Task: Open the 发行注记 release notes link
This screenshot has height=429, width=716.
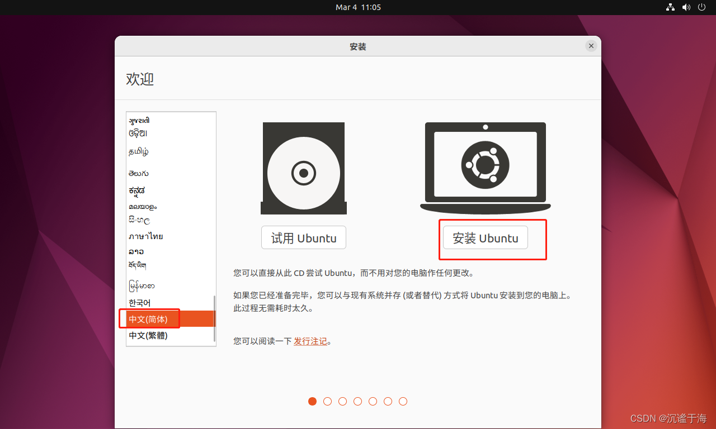Action: pyautogui.click(x=310, y=341)
